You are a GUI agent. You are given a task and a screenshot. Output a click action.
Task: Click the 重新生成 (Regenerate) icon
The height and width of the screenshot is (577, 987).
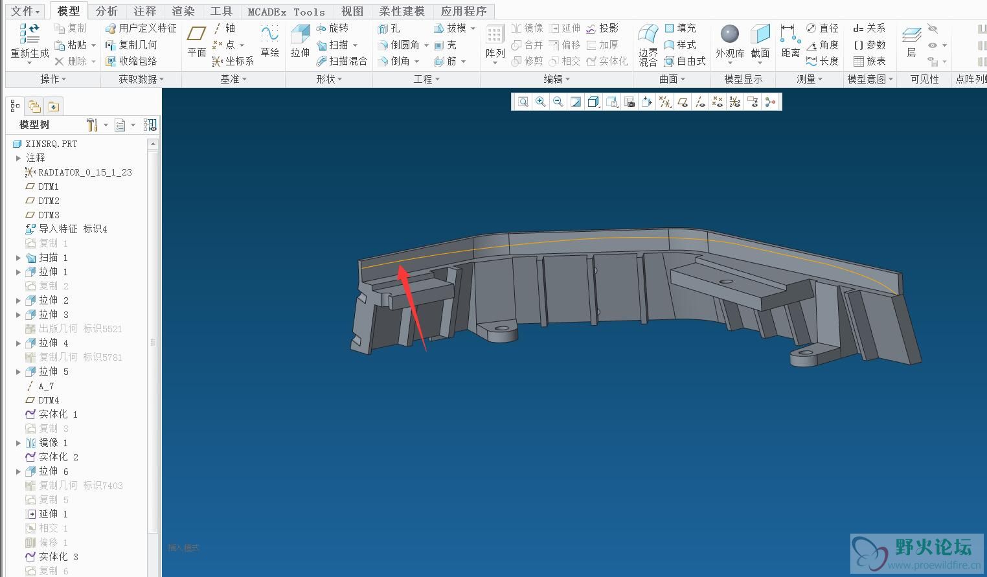point(30,34)
